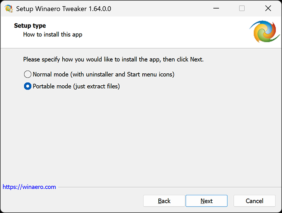The image size is (282, 213).
Task: Click the 'Normal mode (with uninstaller...)' label text
Action: pos(103,74)
